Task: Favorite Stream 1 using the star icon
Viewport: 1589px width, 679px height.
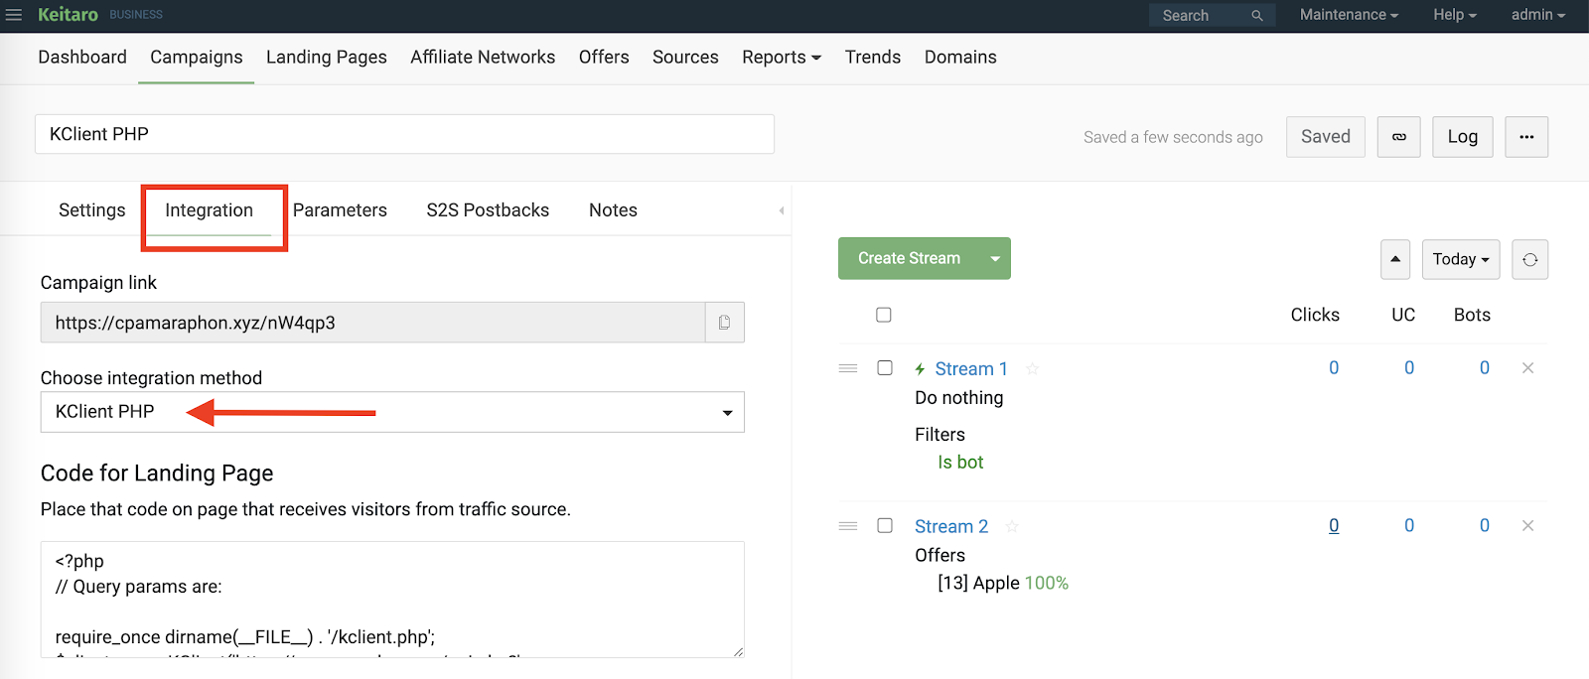Action: click(1032, 369)
